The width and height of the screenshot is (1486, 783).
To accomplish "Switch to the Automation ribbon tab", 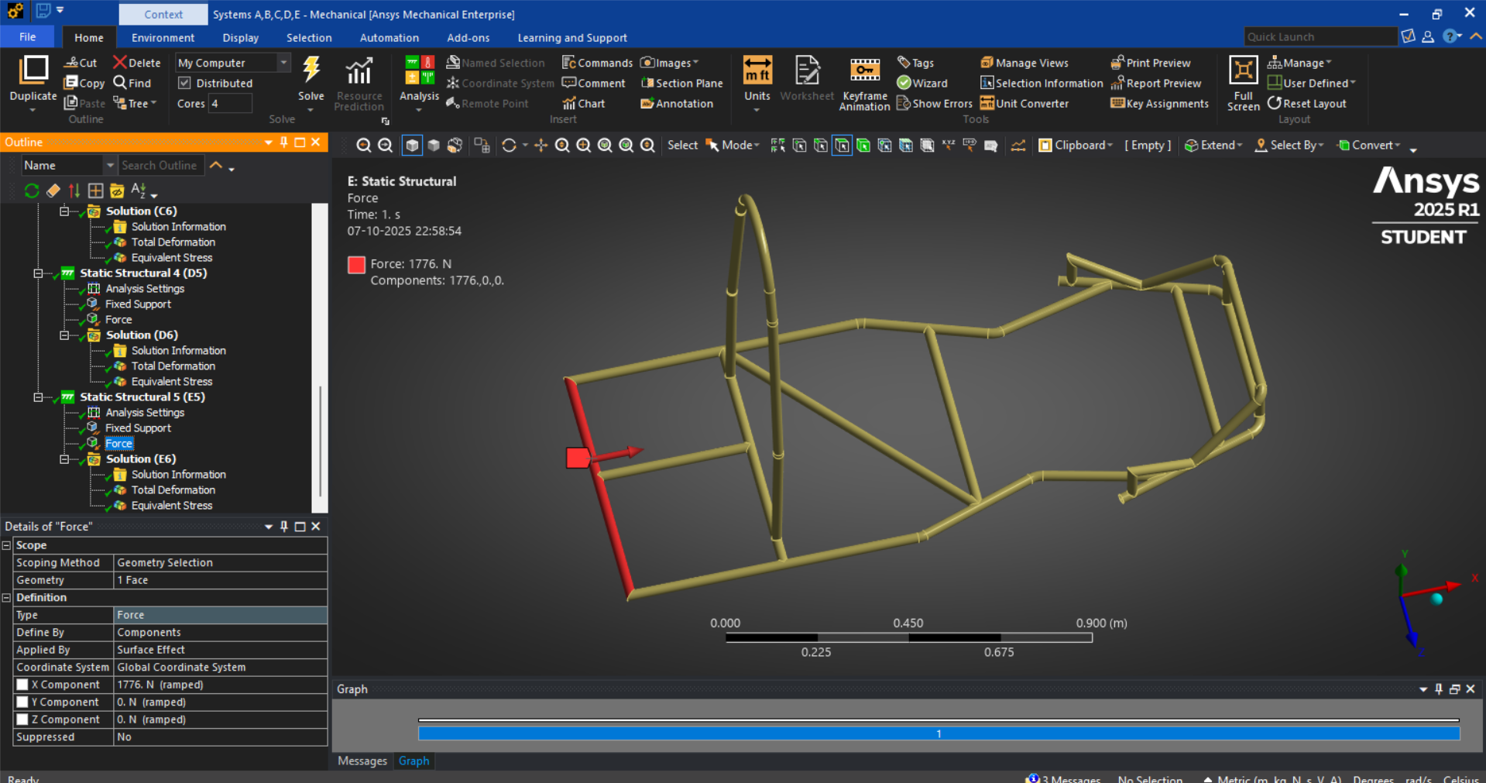I will click(x=390, y=37).
